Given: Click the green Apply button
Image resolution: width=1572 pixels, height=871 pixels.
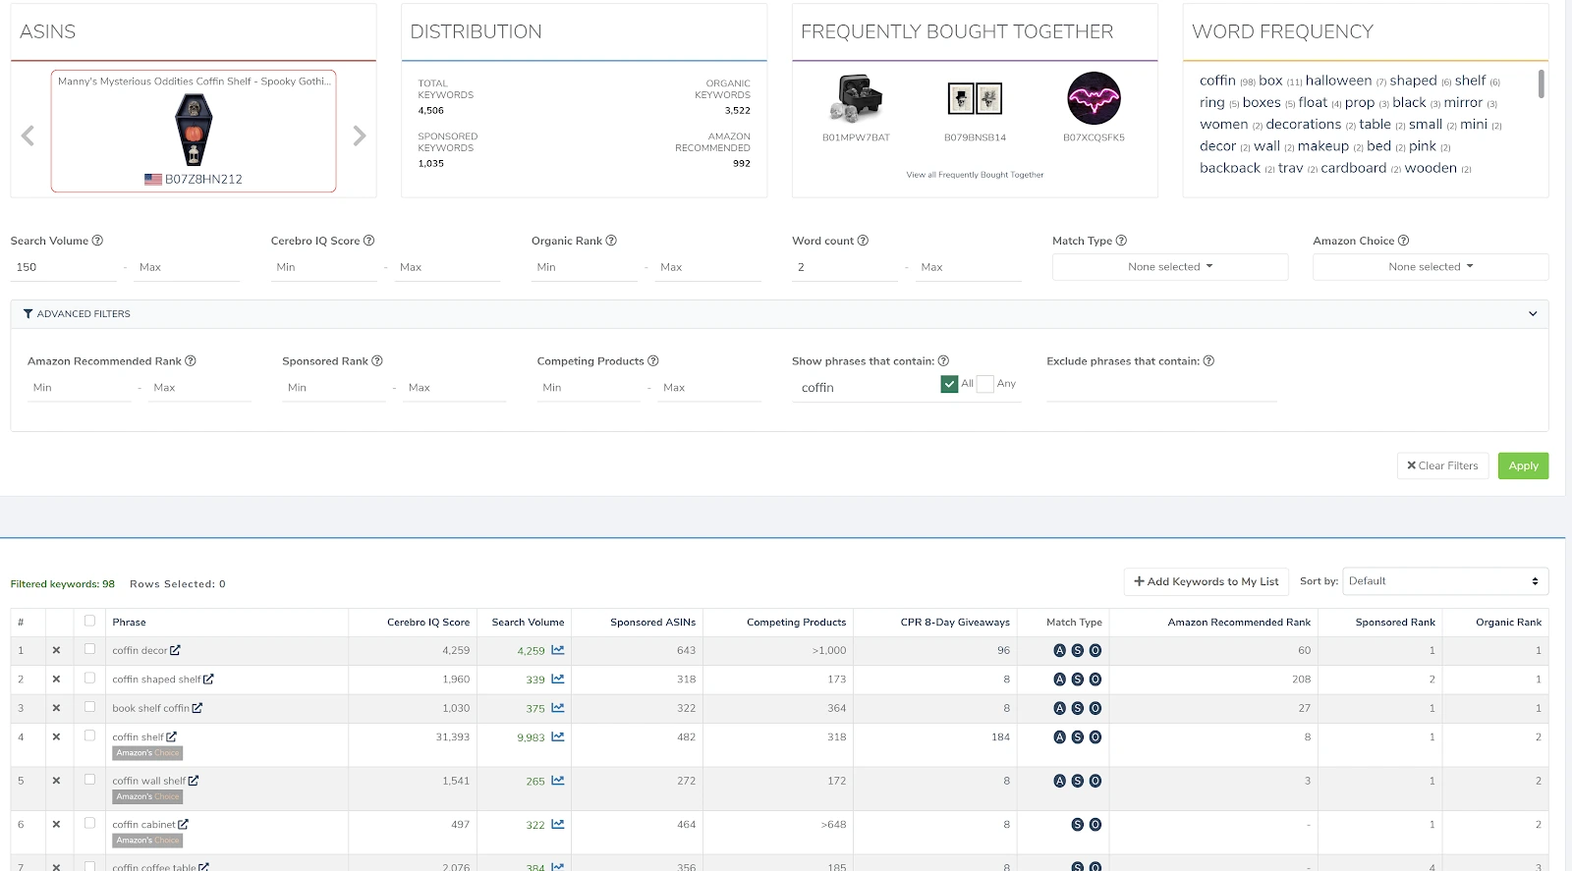Looking at the screenshot, I should (1522, 466).
